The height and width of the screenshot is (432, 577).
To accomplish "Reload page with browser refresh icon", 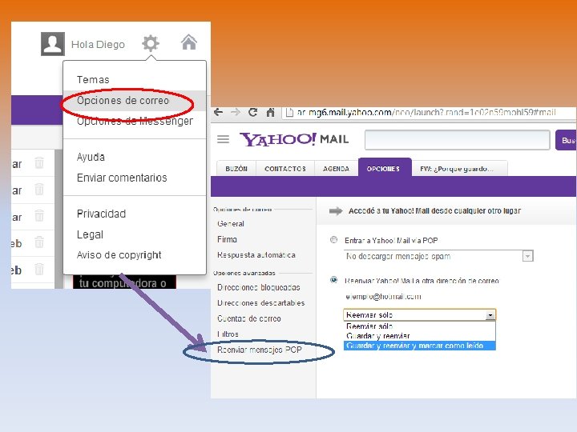I will click(252, 113).
